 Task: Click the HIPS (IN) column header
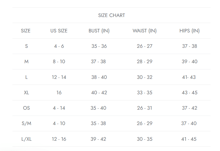click(x=190, y=31)
